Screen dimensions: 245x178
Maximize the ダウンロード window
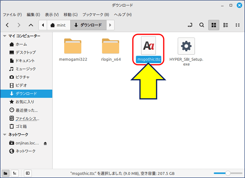point(231,5)
